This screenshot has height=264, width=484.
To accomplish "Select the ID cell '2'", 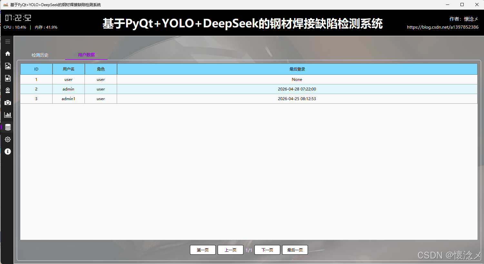I will click(x=36, y=89).
